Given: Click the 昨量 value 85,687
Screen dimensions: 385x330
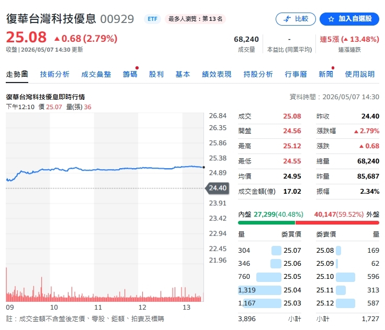Looking at the screenshot, I should point(368,176).
